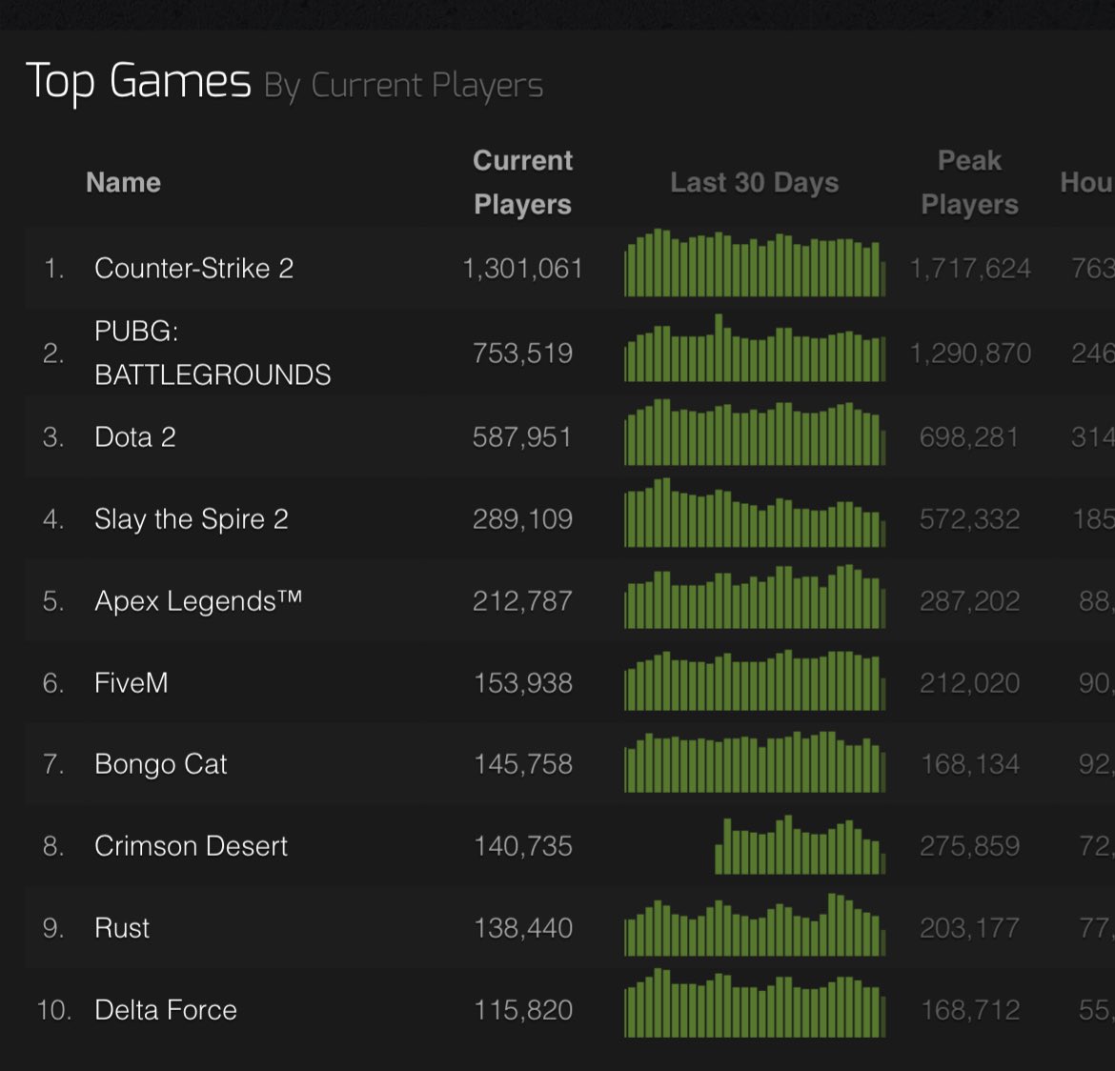Click rank number 4. beside Slay the Spire 2
This screenshot has width=1115, height=1071.
tap(53, 519)
